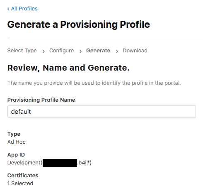203x191 pixels.
Task: Click the chevron between Configure and Generate
Action: point(80,51)
